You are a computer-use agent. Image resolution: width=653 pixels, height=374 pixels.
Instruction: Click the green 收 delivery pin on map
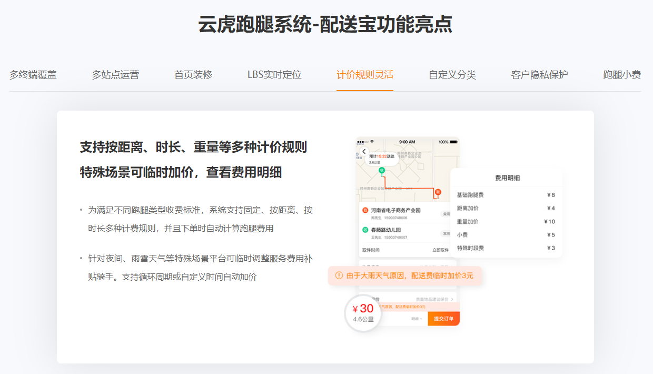(x=382, y=170)
